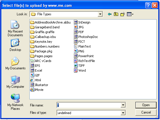Screen dimensions: 160x120
Task: Select the JPG image file icon
Action: 75,27
